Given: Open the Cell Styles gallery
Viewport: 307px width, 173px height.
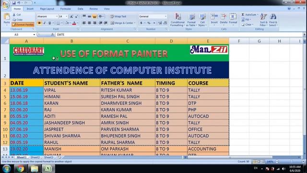Looking at the screenshot, I should (x=202, y=20).
